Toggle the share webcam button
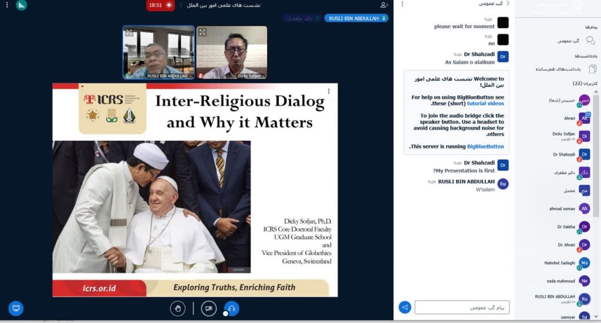This screenshot has height=323, width=601. coord(208,308)
